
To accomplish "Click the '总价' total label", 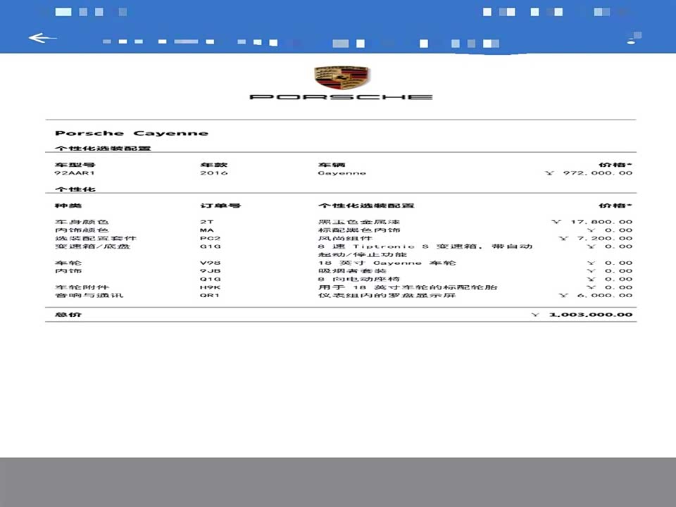I will click(x=68, y=314).
